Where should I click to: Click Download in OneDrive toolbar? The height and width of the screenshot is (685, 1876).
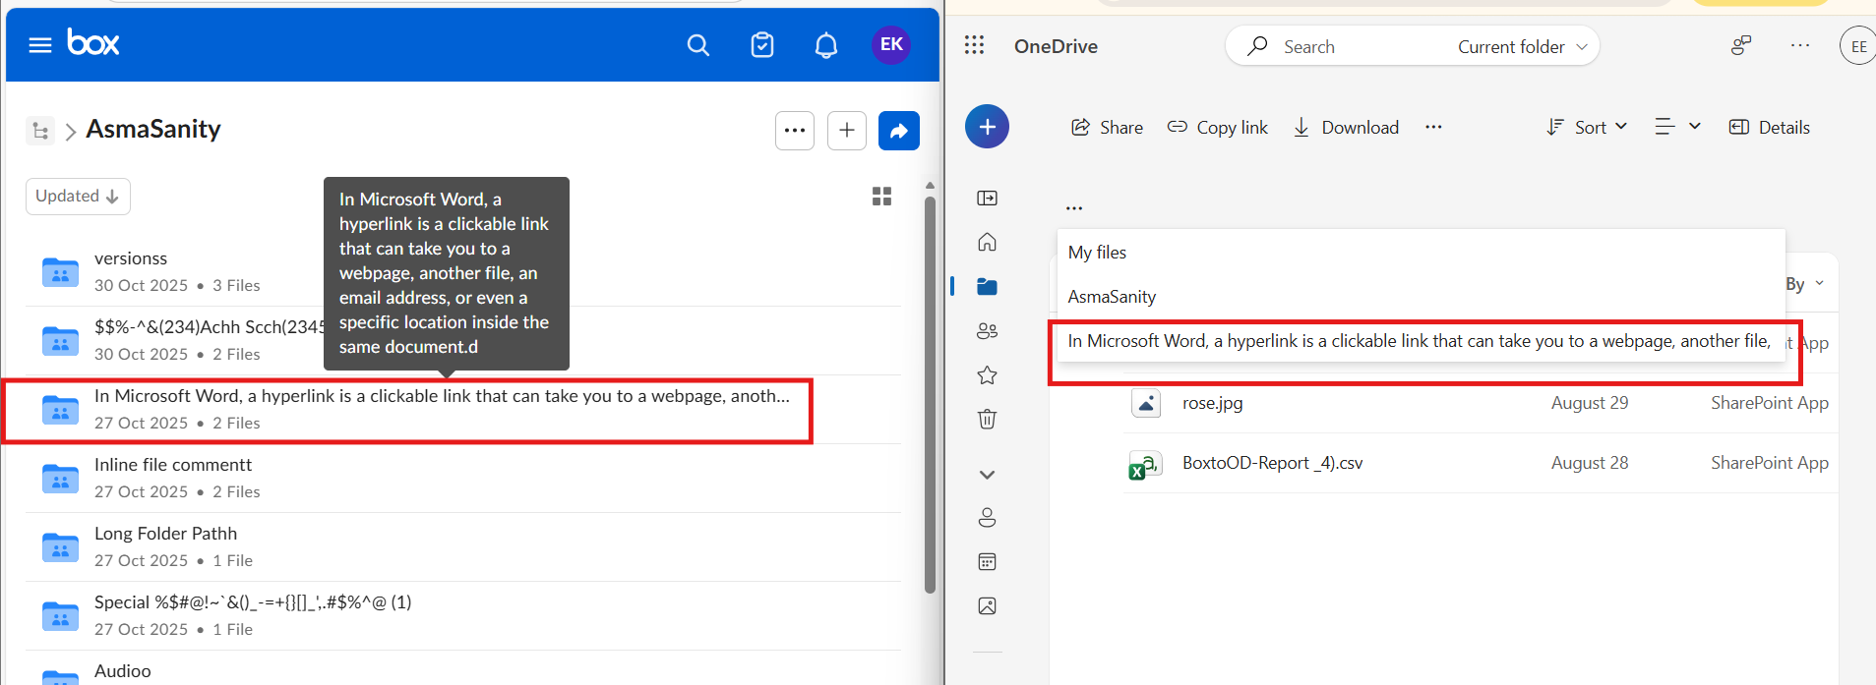pyautogui.click(x=1346, y=127)
